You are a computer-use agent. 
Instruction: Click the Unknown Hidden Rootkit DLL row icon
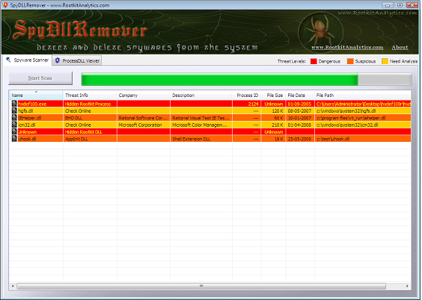click(x=14, y=131)
